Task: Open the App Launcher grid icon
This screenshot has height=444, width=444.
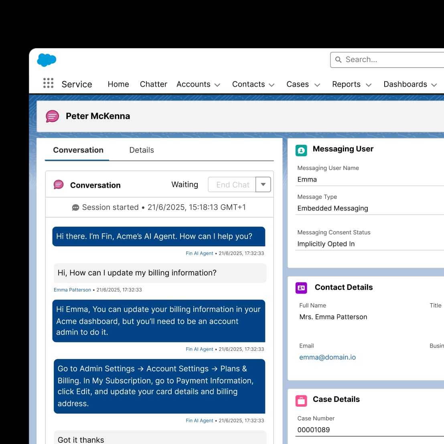Action: pyautogui.click(x=49, y=83)
